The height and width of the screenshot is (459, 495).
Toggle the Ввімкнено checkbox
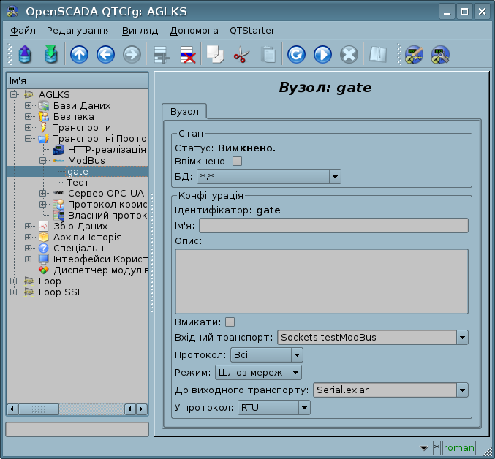tap(237, 162)
